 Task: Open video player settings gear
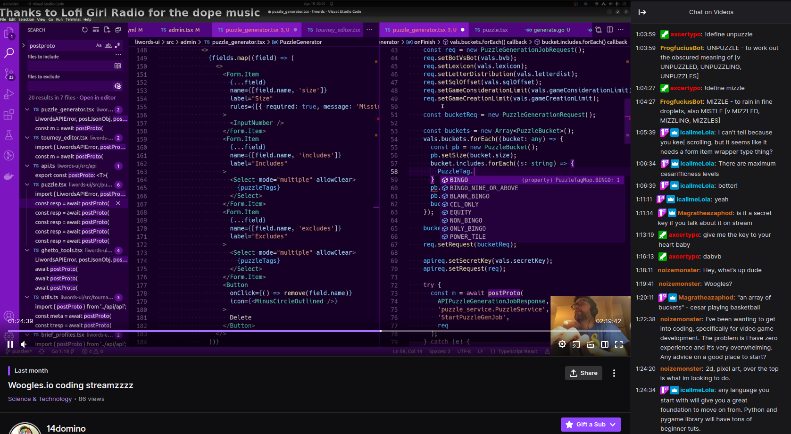tap(562, 344)
